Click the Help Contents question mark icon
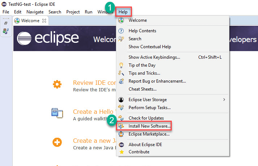This screenshot has width=258, height=166. point(121,31)
